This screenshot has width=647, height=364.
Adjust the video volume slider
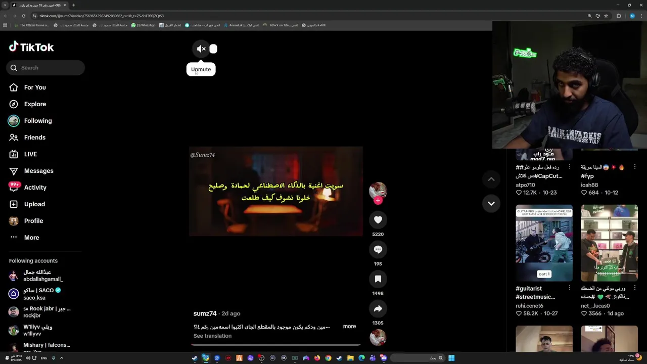[x=213, y=49]
